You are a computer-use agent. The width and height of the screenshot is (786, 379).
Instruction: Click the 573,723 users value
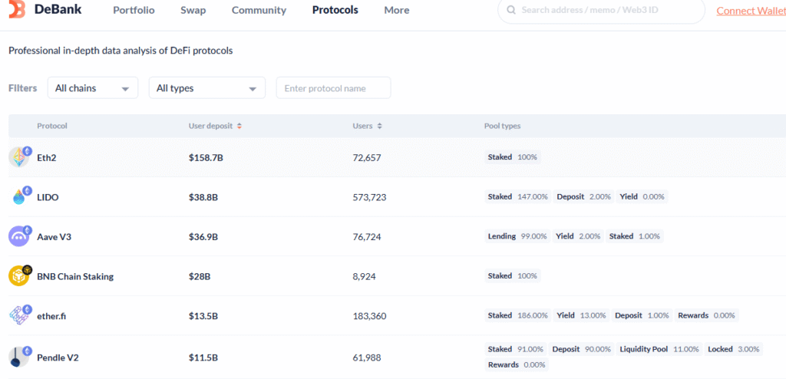coord(369,197)
